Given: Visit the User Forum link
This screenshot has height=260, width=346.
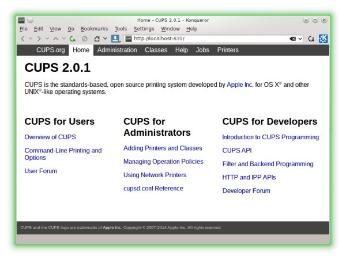Looking at the screenshot, I should (40, 171).
